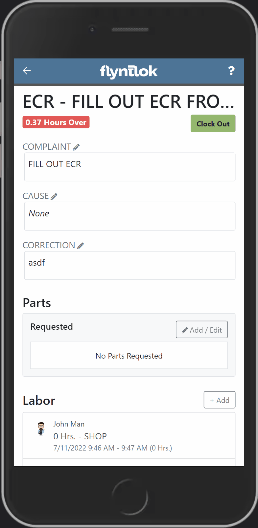Screen dimensions: 258x528
Task: Click the pencil icon inside Add / Edit
Action: [x=186, y=329]
